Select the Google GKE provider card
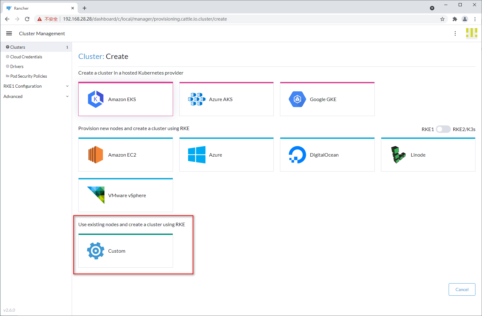Image resolution: width=482 pixels, height=316 pixels. click(x=327, y=99)
